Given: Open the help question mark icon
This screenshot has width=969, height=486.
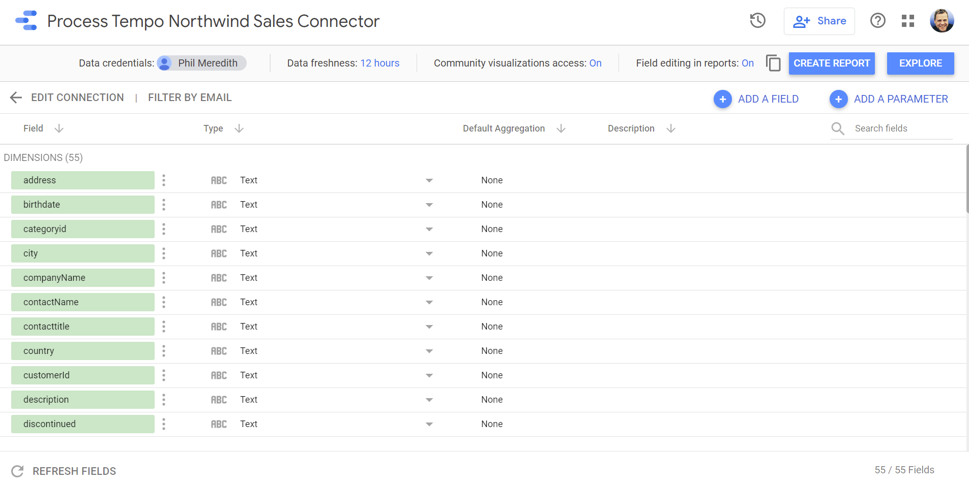Looking at the screenshot, I should (877, 21).
